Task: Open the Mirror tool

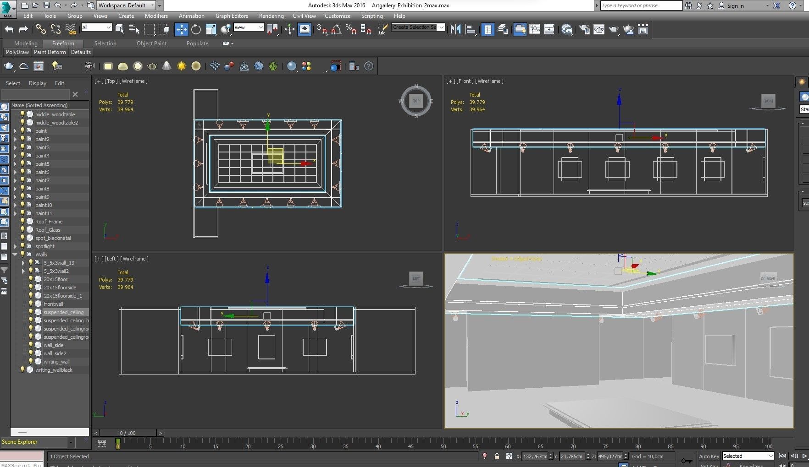Action: point(455,29)
